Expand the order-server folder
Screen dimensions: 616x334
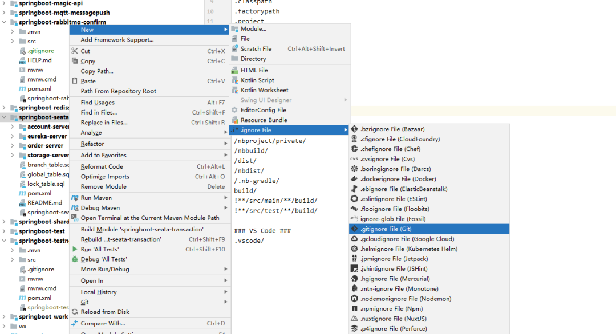[13, 145]
